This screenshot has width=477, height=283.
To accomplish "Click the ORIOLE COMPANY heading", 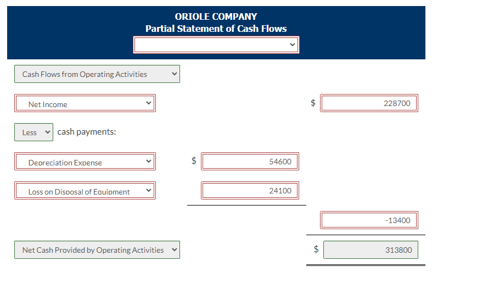I will point(216,16).
